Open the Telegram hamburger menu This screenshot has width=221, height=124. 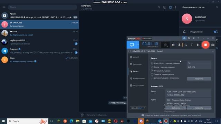pos(4,7)
